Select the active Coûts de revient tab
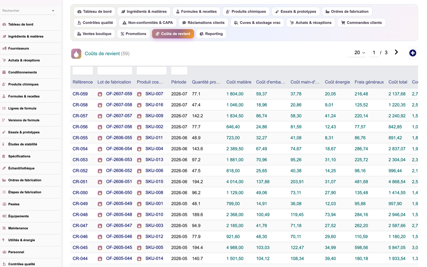Viewport: 427px width, 267px height. (173, 34)
